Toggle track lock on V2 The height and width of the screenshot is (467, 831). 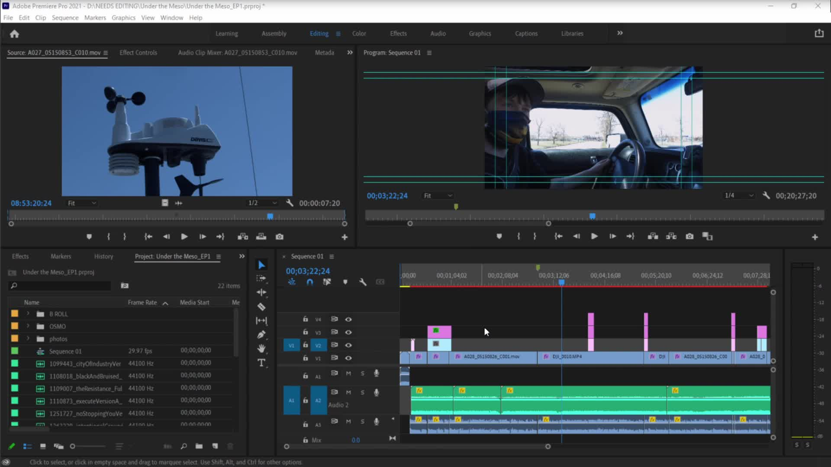[305, 345]
